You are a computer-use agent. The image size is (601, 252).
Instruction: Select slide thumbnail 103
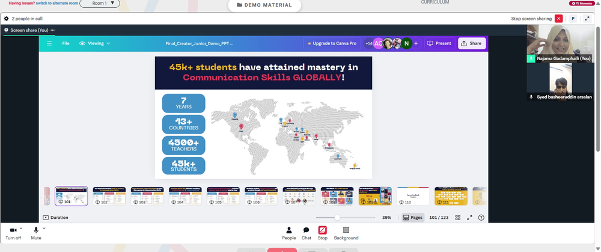tap(147, 196)
